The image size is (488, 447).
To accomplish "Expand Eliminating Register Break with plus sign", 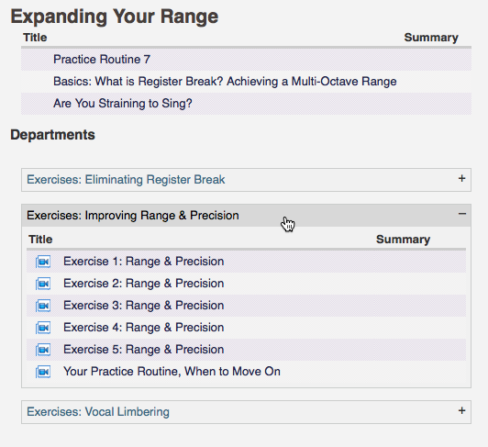I will click(462, 178).
